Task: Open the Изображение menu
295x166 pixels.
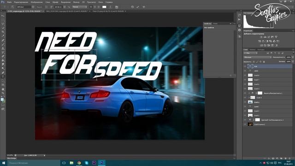Action: pos(37,2)
